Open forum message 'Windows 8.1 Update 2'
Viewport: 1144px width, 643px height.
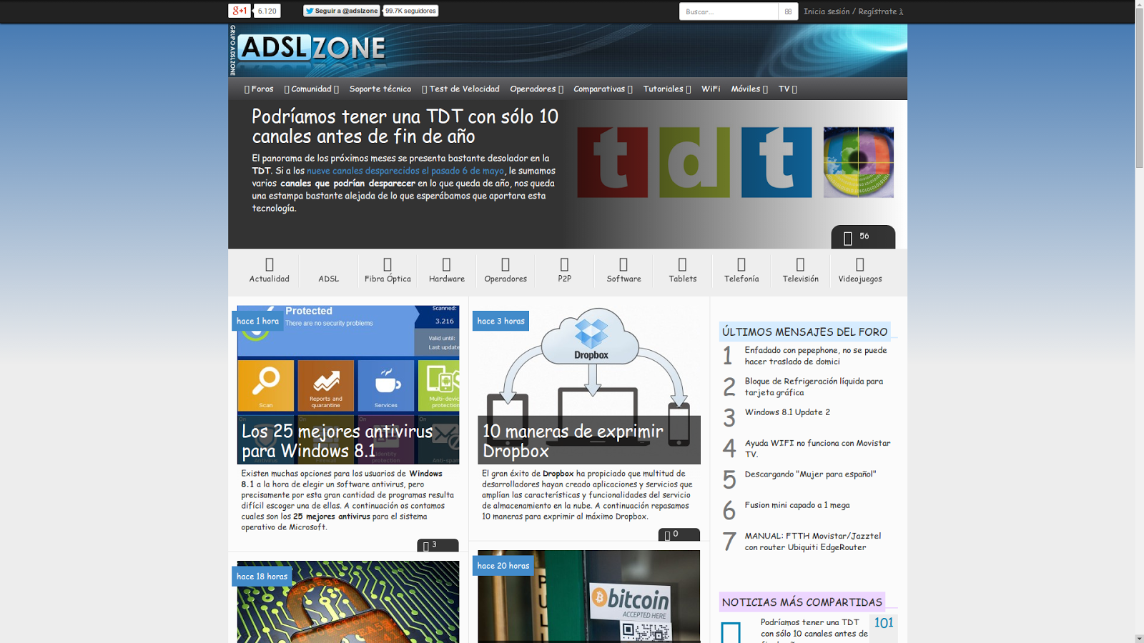tap(787, 412)
